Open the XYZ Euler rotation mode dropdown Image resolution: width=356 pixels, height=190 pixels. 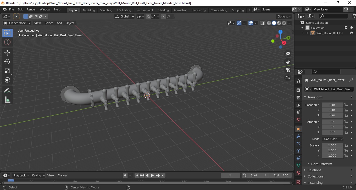point(332,139)
